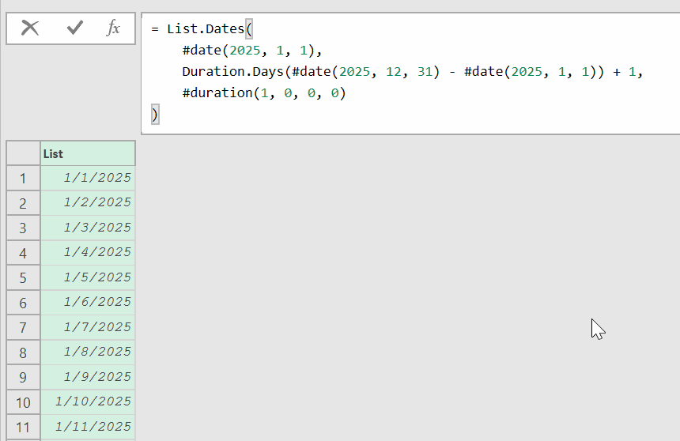The width and height of the screenshot is (680, 441).
Task: Click the 1/3/2025 list value
Action: [97, 228]
